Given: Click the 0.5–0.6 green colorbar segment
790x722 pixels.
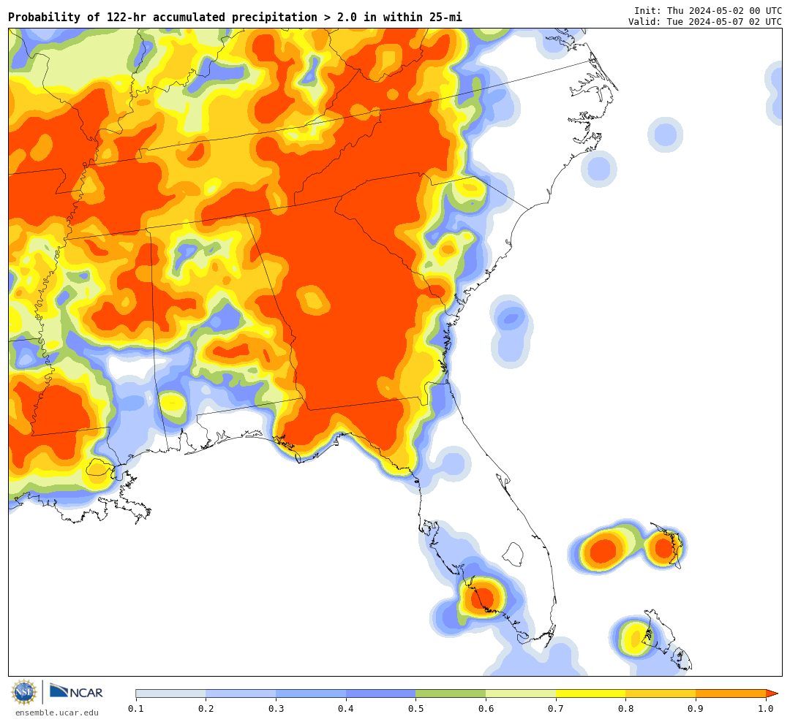Looking at the screenshot, I should [x=451, y=693].
